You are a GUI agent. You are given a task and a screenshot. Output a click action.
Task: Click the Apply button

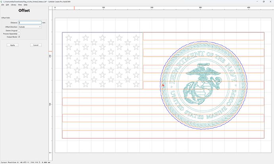point(12,45)
